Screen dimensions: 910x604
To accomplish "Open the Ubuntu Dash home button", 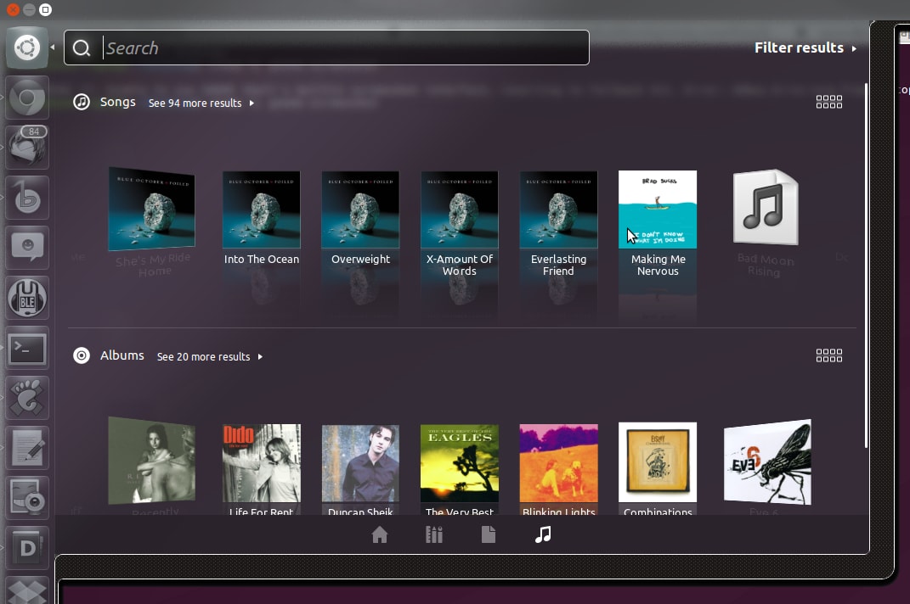I will tap(26, 48).
